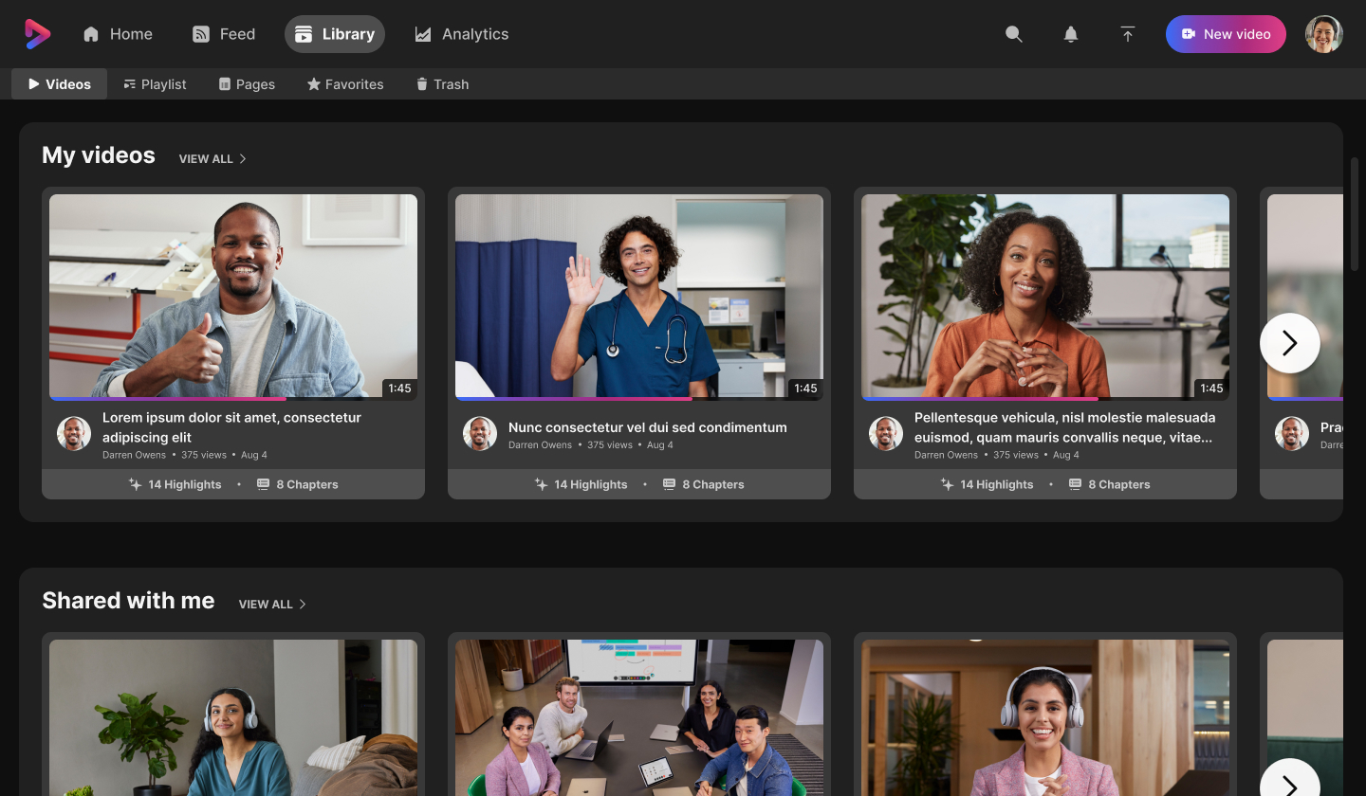The height and width of the screenshot is (796, 1366).
Task: Open notifications bell icon
Action: [1071, 34]
